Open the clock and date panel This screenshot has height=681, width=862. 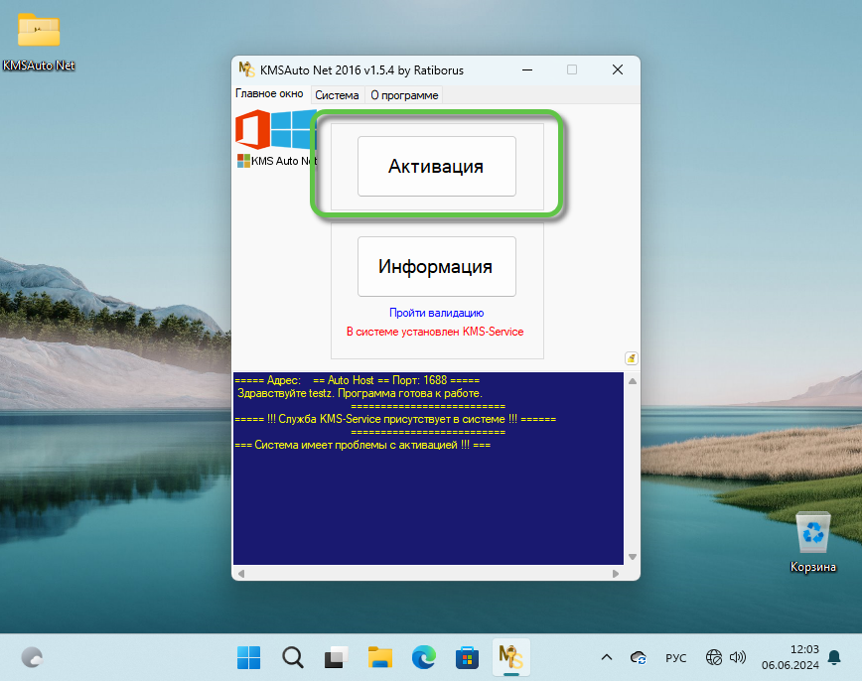pos(790,657)
